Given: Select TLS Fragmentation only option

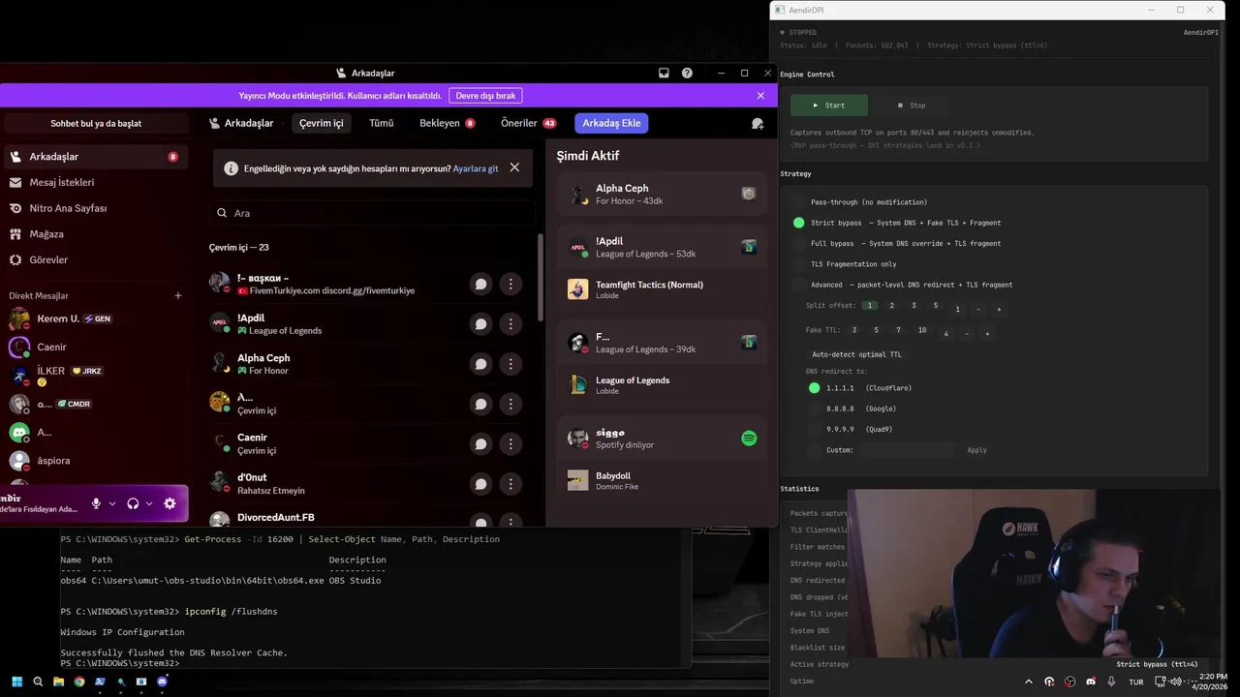Looking at the screenshot, I should tap(798, 264).
